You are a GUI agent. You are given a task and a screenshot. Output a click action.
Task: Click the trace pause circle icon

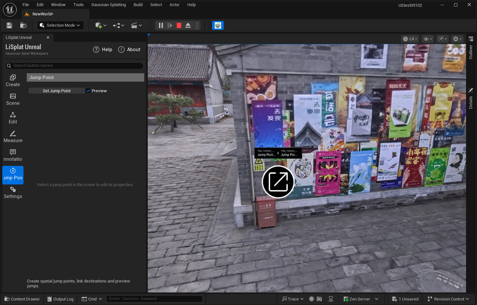pos(312,299)
